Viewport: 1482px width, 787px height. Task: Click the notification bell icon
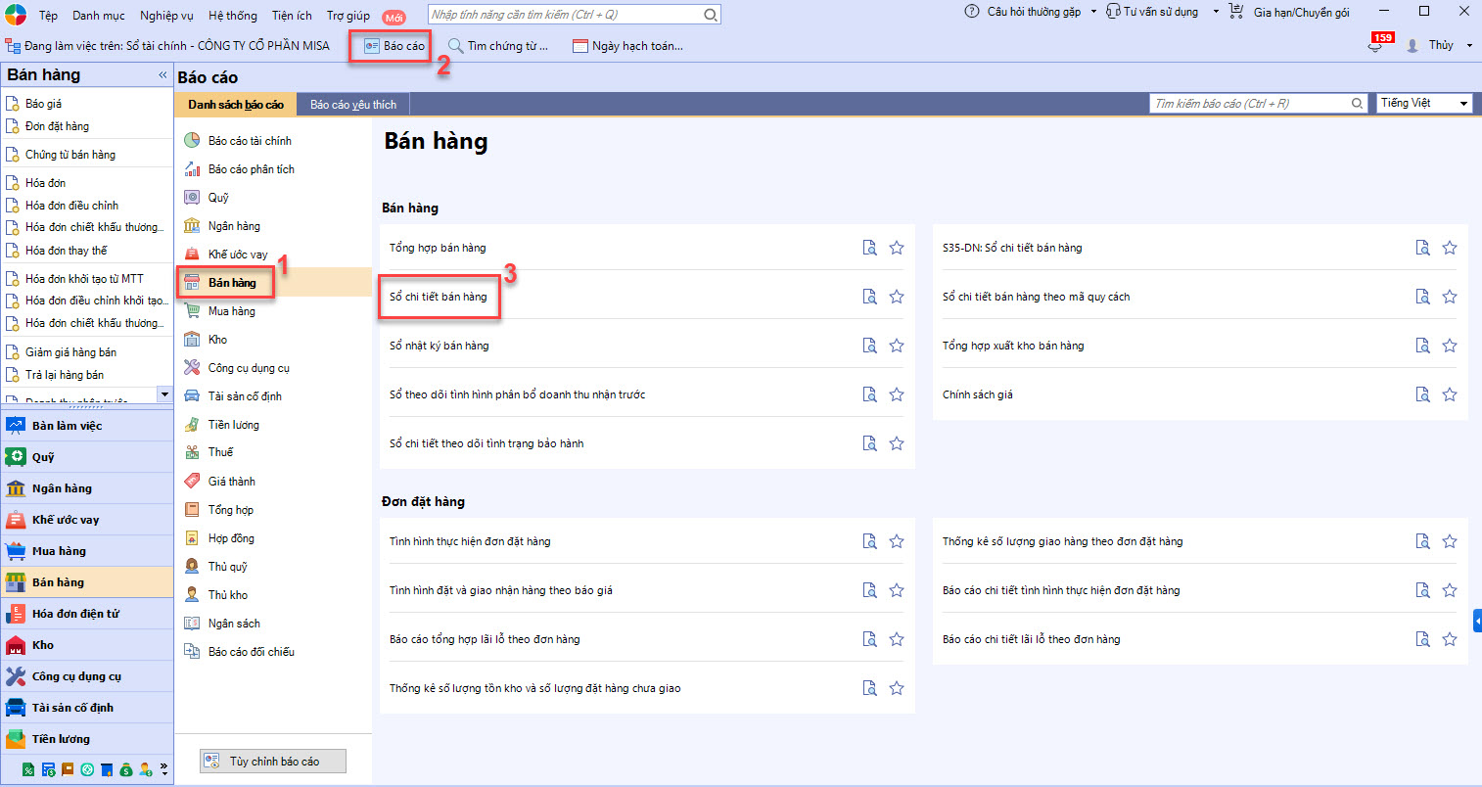[1375, 46]
